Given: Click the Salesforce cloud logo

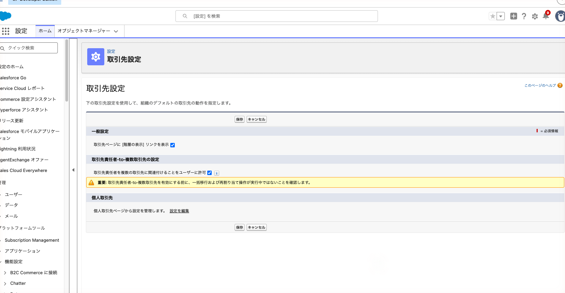Looking at the screenshot, I should pos(5,16).
